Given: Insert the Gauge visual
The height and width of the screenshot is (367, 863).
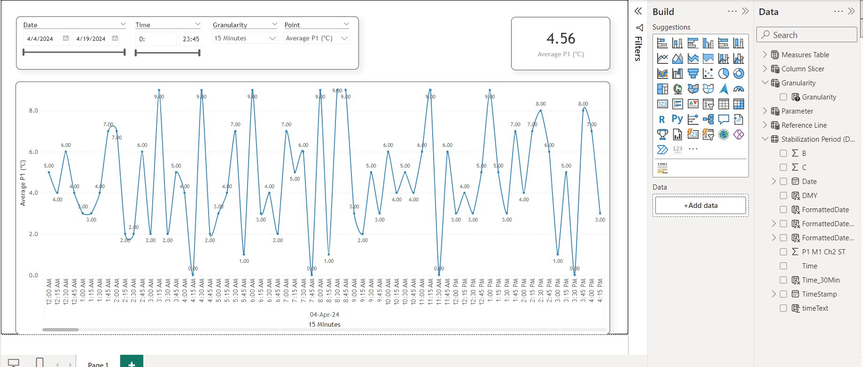Looking at the screenshot, I should click(x=739, y=89).
